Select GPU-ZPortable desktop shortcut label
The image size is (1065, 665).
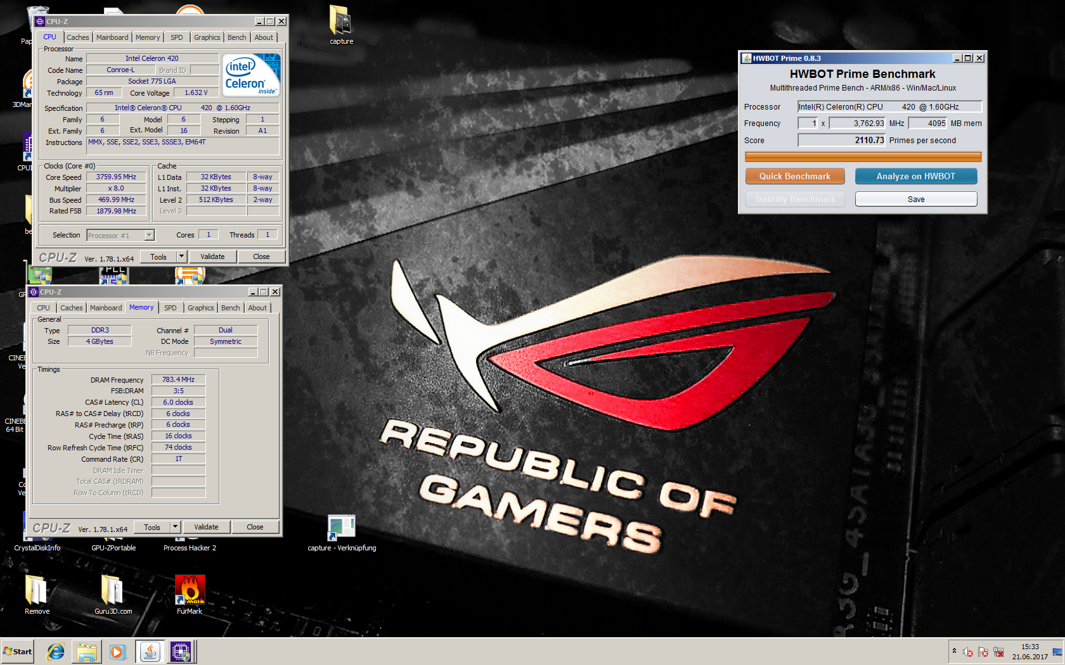(x=113, y=548)
